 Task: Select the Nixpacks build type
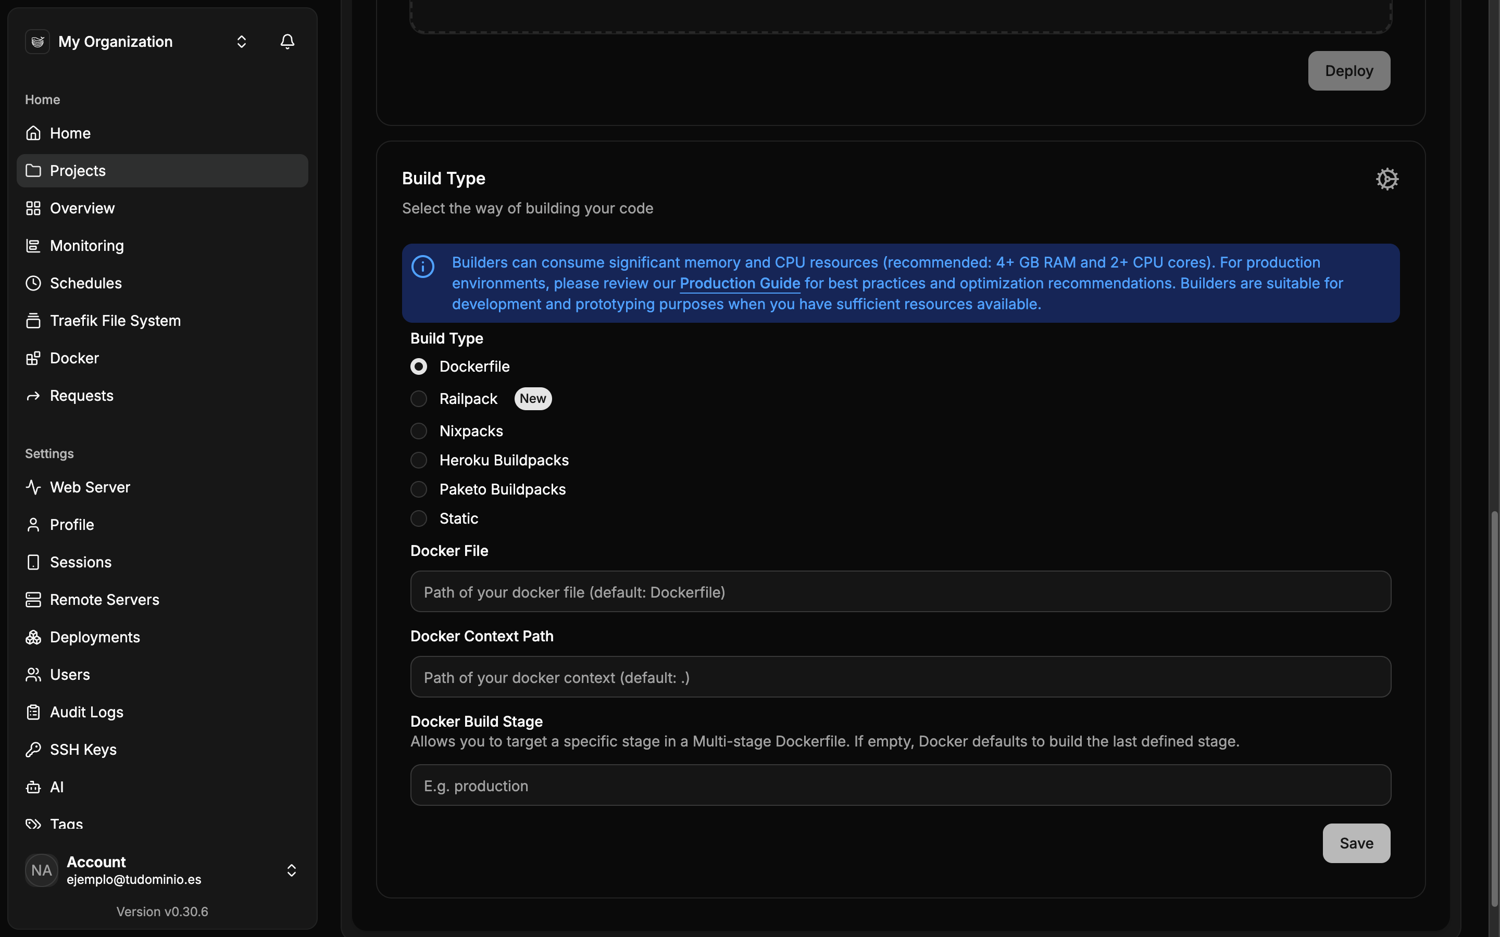pyautogui.click(x=419, y=432)
